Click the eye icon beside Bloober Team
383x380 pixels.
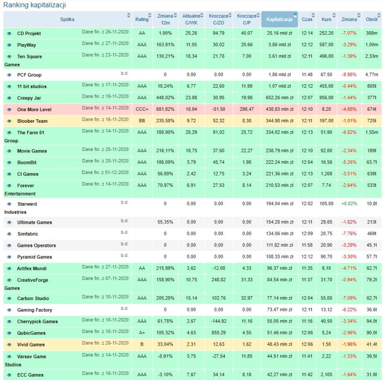pyautogui.click(x=9, y=121)
